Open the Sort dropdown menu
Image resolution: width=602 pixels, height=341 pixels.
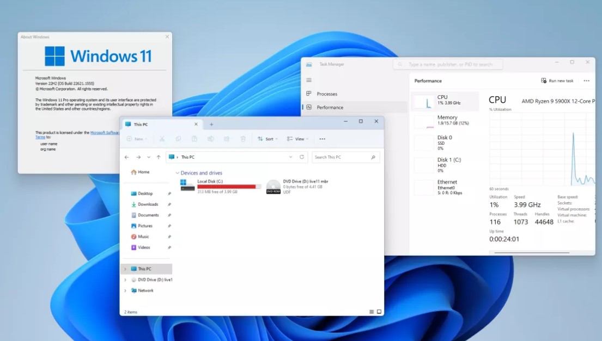[267, 139]
